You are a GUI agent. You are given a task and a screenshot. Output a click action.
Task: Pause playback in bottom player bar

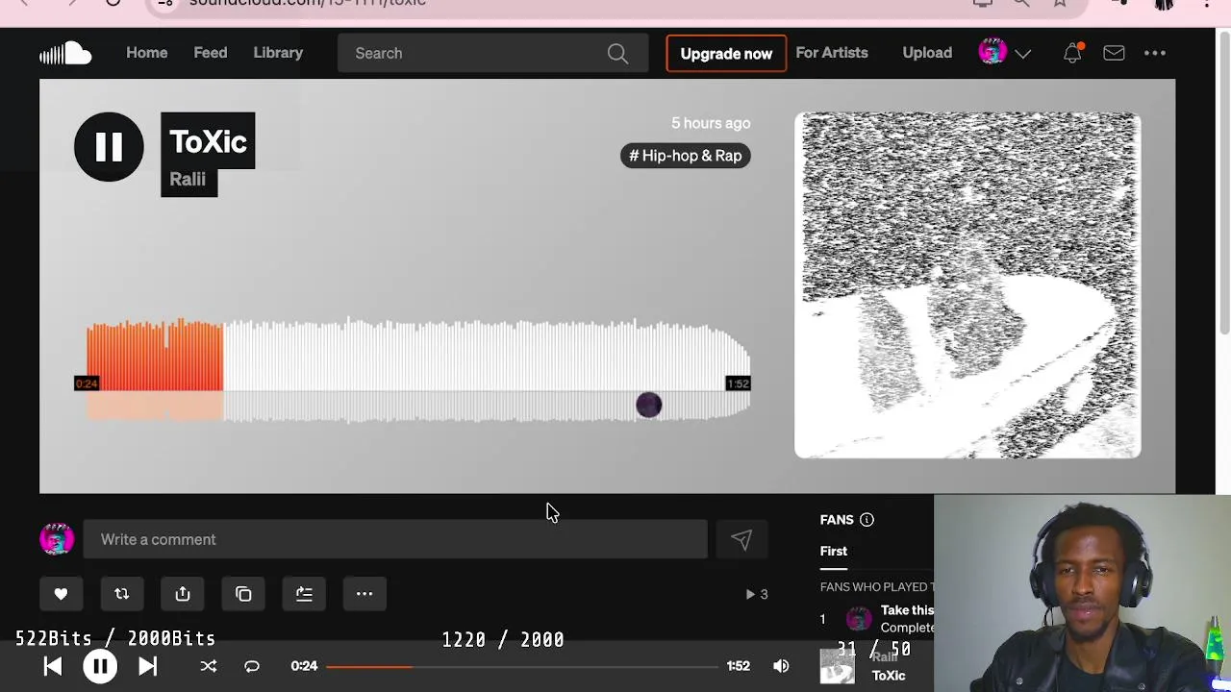[x=100, y=666]
